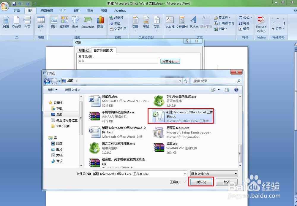The height and width of the screenshot is (206, 297).
Task: Insert a Chart (图表)
Action: (100, 22)
